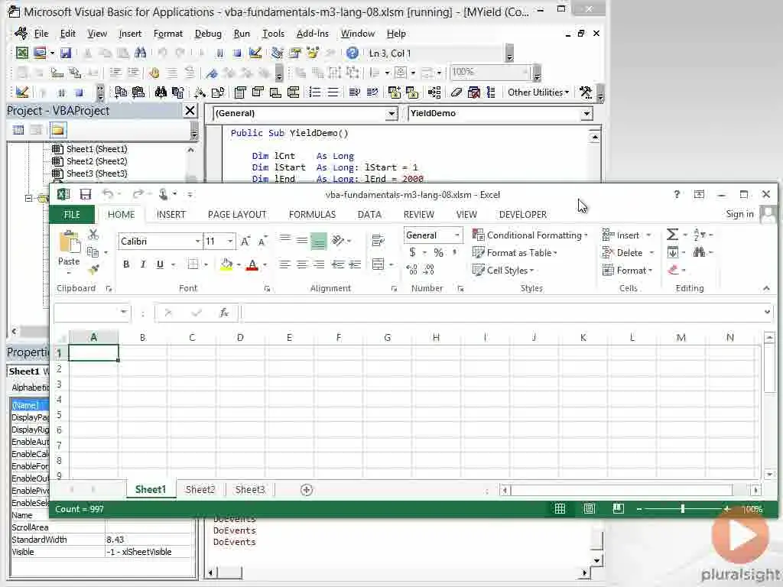This screenshot has width=783, height=587.
Task: Click the Clear eraser icon in Editing group
Action: 673,270
